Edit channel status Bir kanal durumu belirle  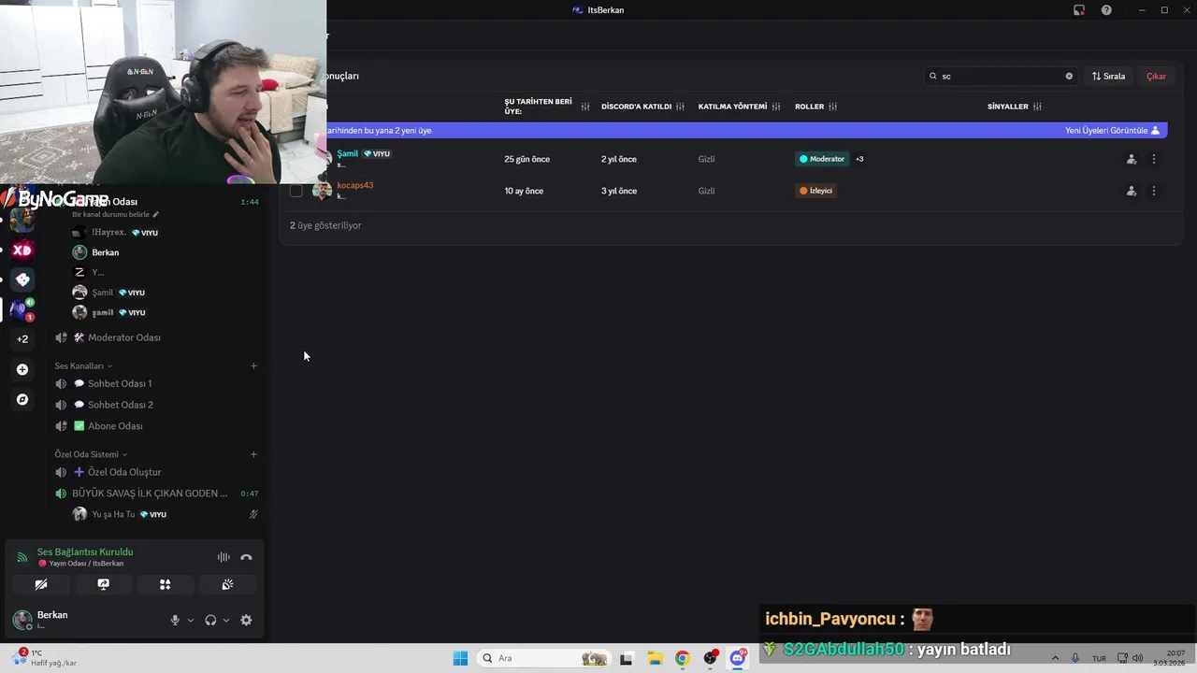(116, 214)
